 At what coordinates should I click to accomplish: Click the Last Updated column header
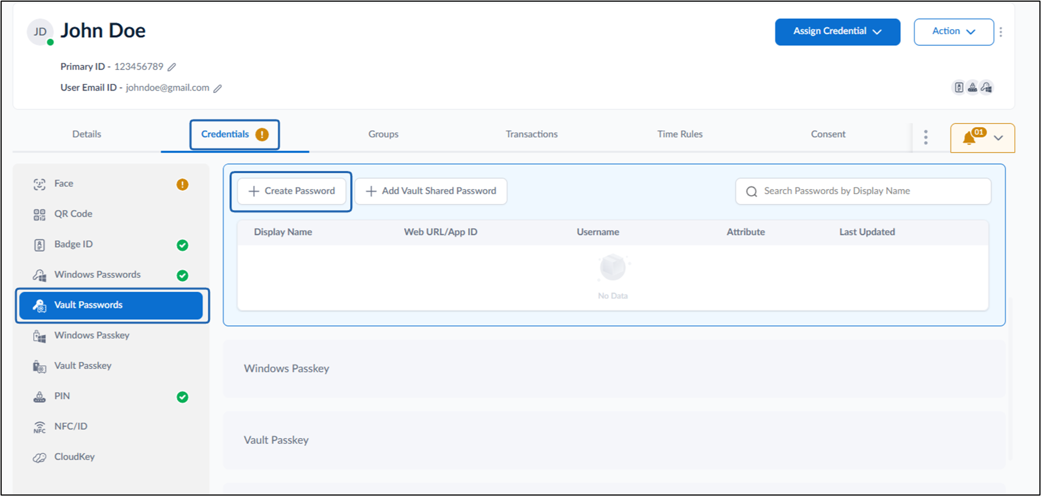pos(867,232)
